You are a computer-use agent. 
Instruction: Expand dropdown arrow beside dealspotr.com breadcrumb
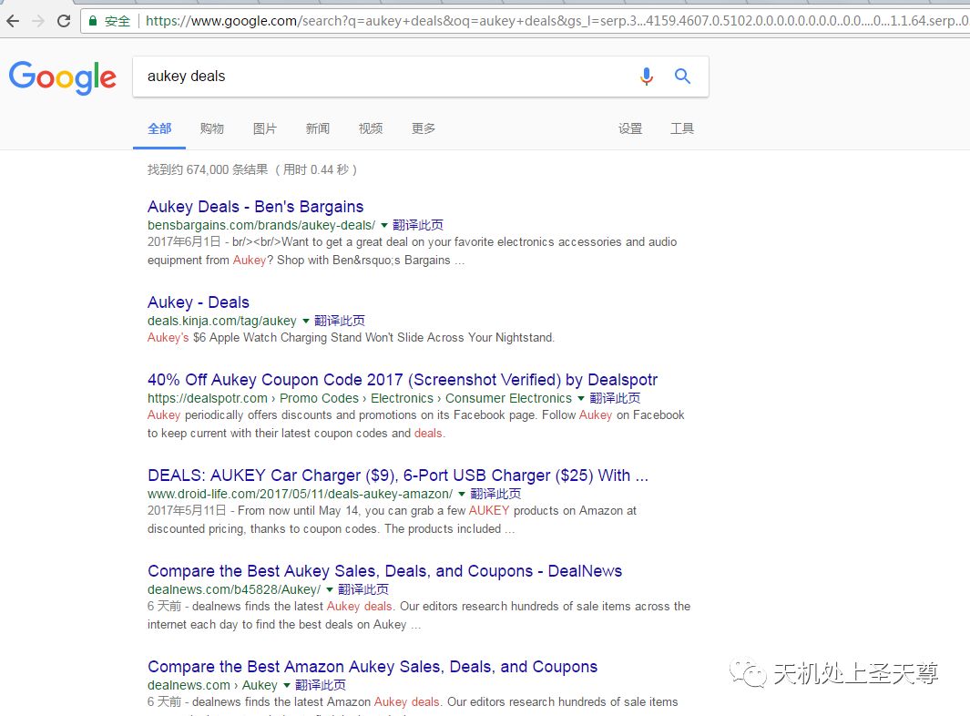pos(581,398)
